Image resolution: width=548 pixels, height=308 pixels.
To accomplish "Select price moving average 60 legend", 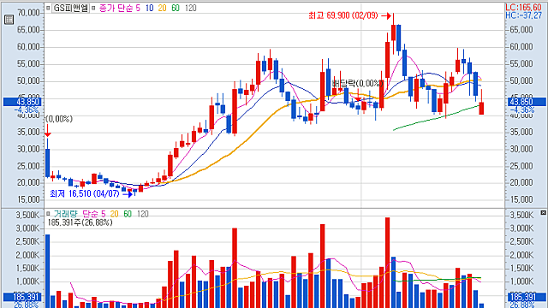I will click(176, 8).
